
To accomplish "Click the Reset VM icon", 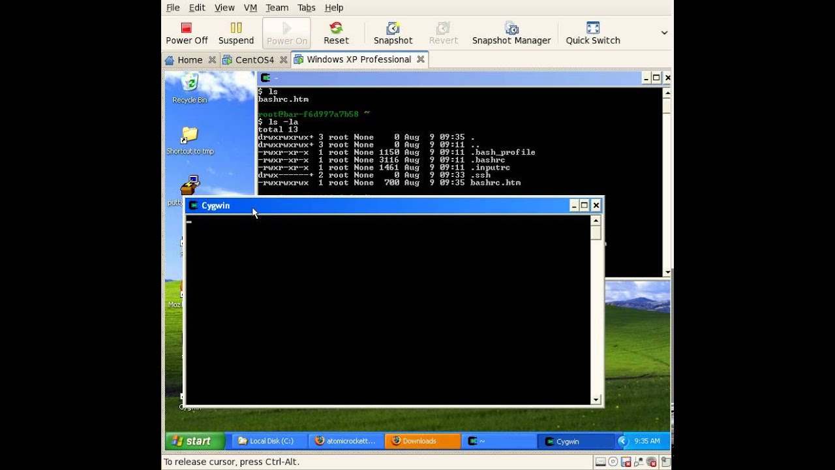I will coord(336,33).
